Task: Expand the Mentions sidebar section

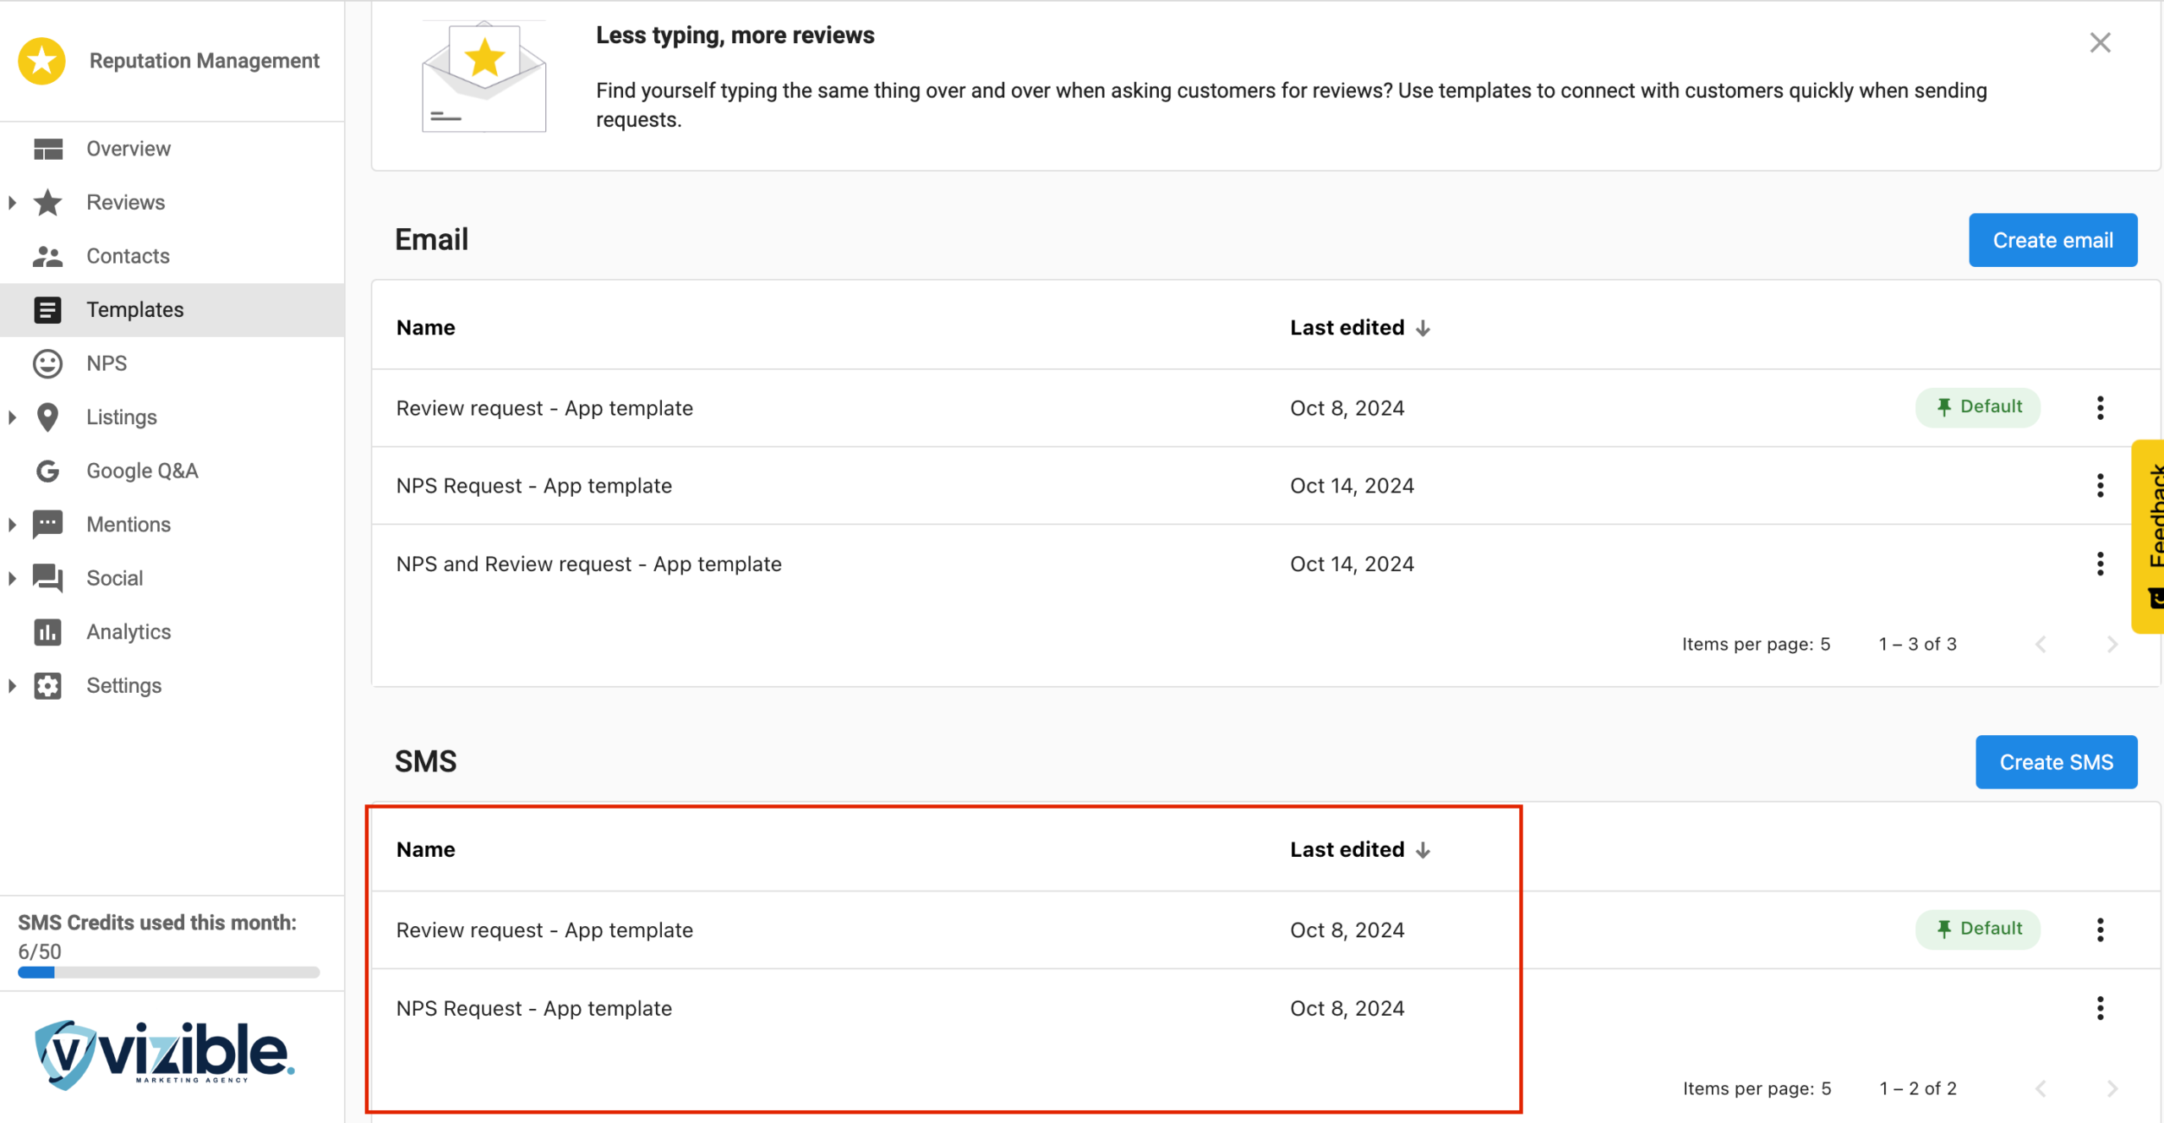Action: click(12, 525)
